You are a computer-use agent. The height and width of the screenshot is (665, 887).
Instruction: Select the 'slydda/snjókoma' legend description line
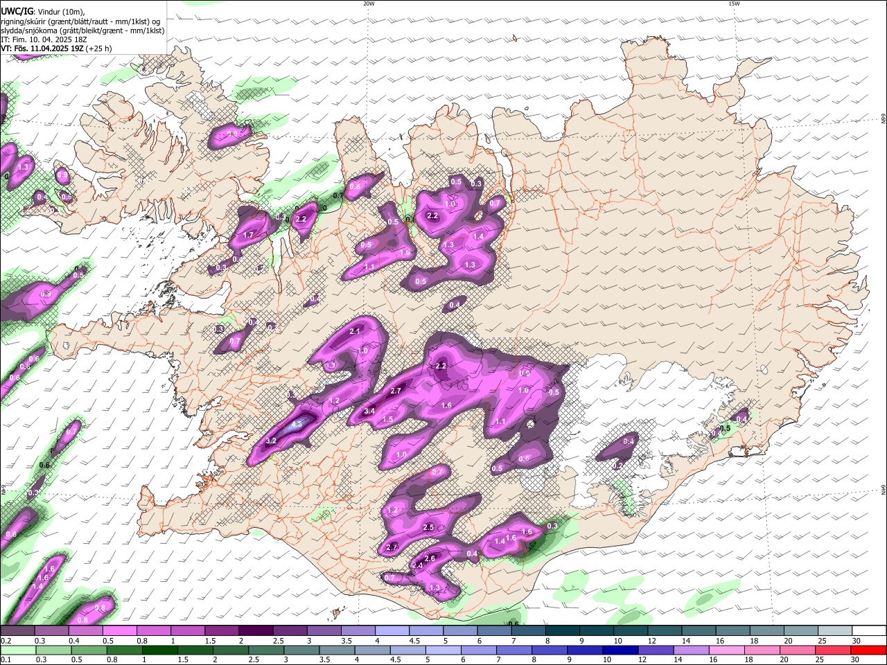pos(82,30)
